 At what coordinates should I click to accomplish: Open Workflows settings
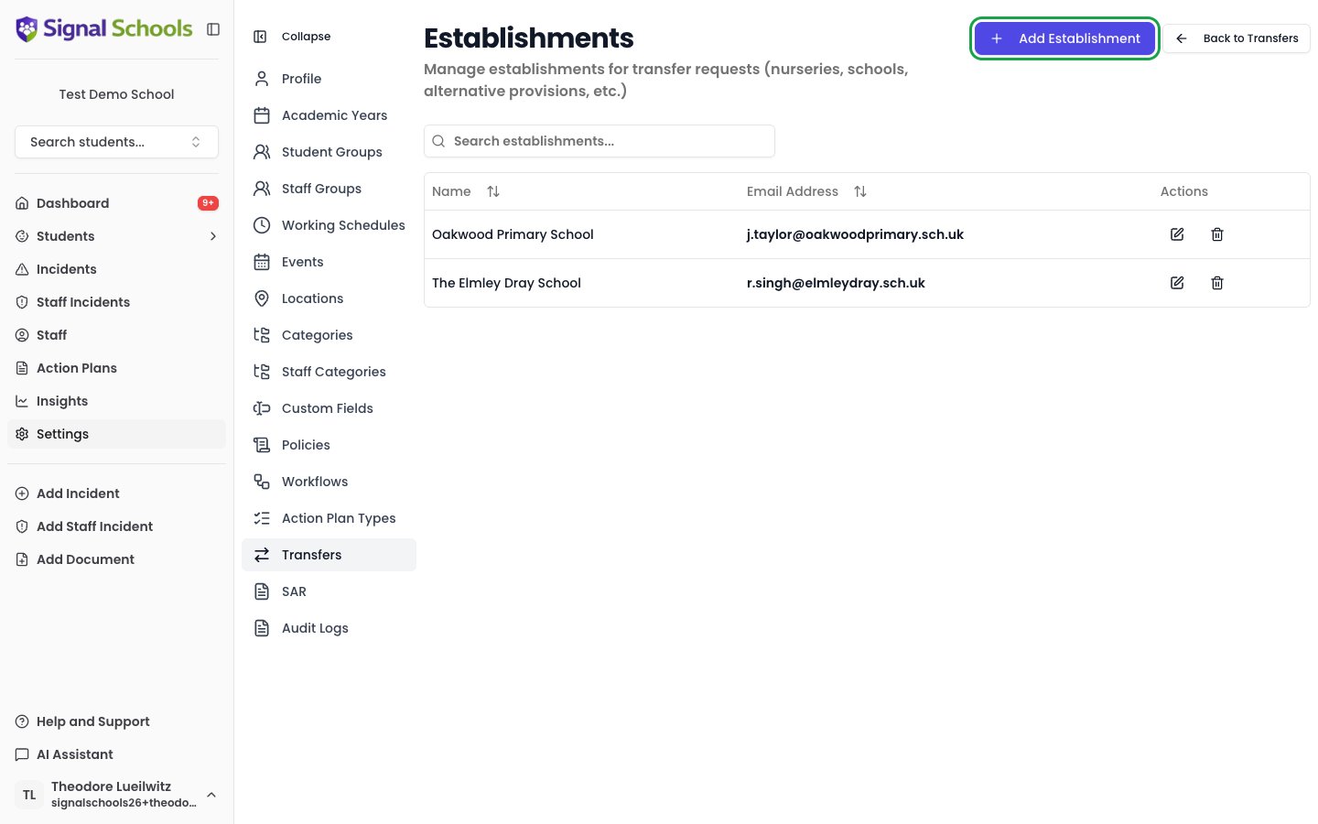click(329, 482)
